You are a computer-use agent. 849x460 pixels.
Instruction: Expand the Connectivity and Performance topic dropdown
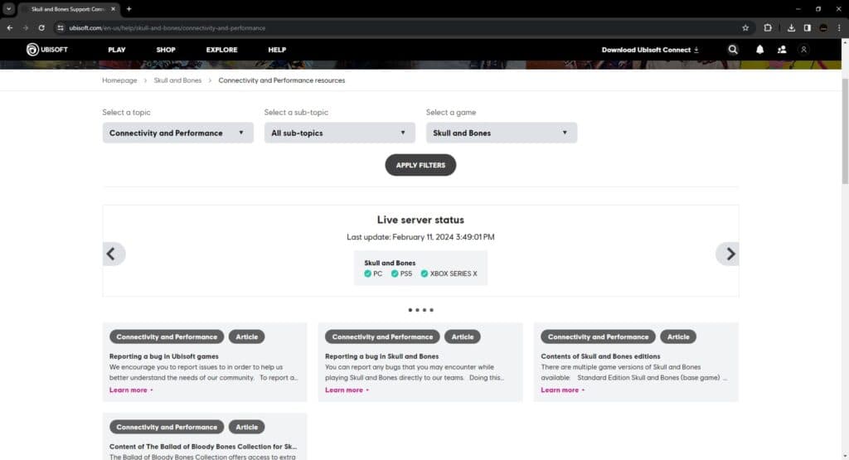[177, 133]
